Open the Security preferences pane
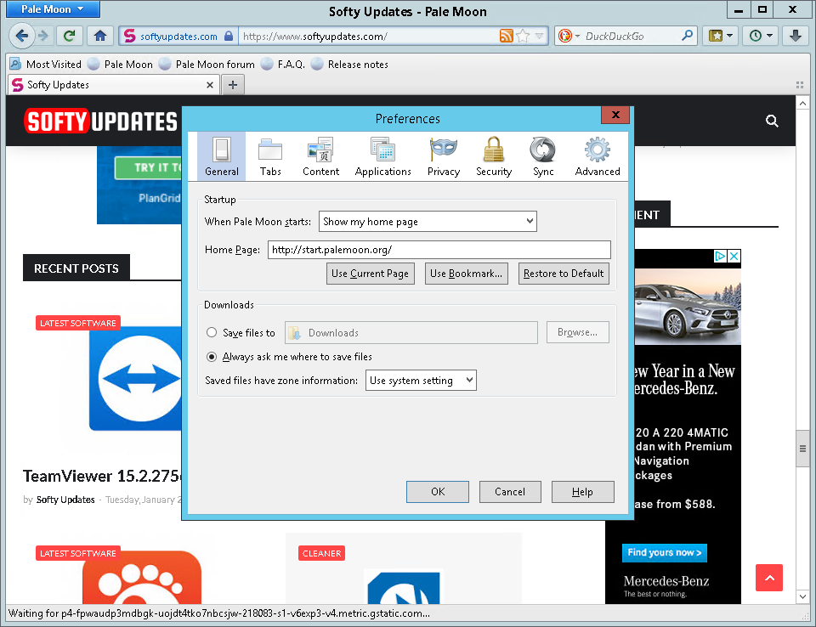The height and width of the screenshot is (627, 816). tap(494, 156)
